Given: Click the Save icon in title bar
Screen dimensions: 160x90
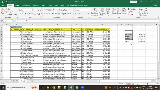Looking at the screenshot, I should point(3,2).
